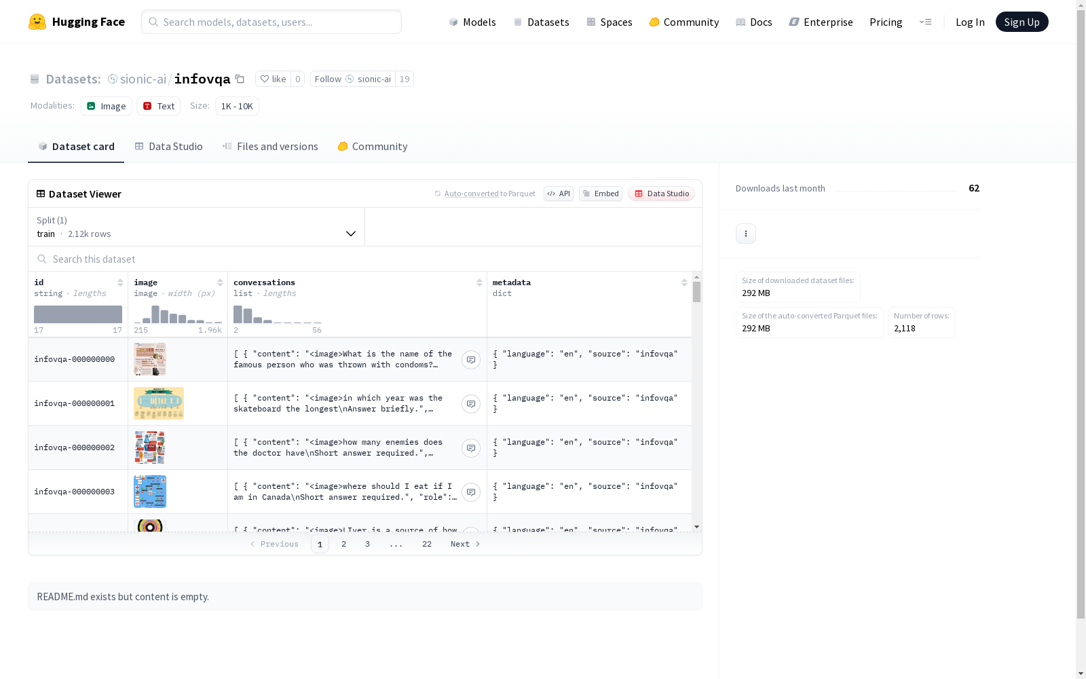
Task: Click the Image modality tag
Action: point(106,106)
